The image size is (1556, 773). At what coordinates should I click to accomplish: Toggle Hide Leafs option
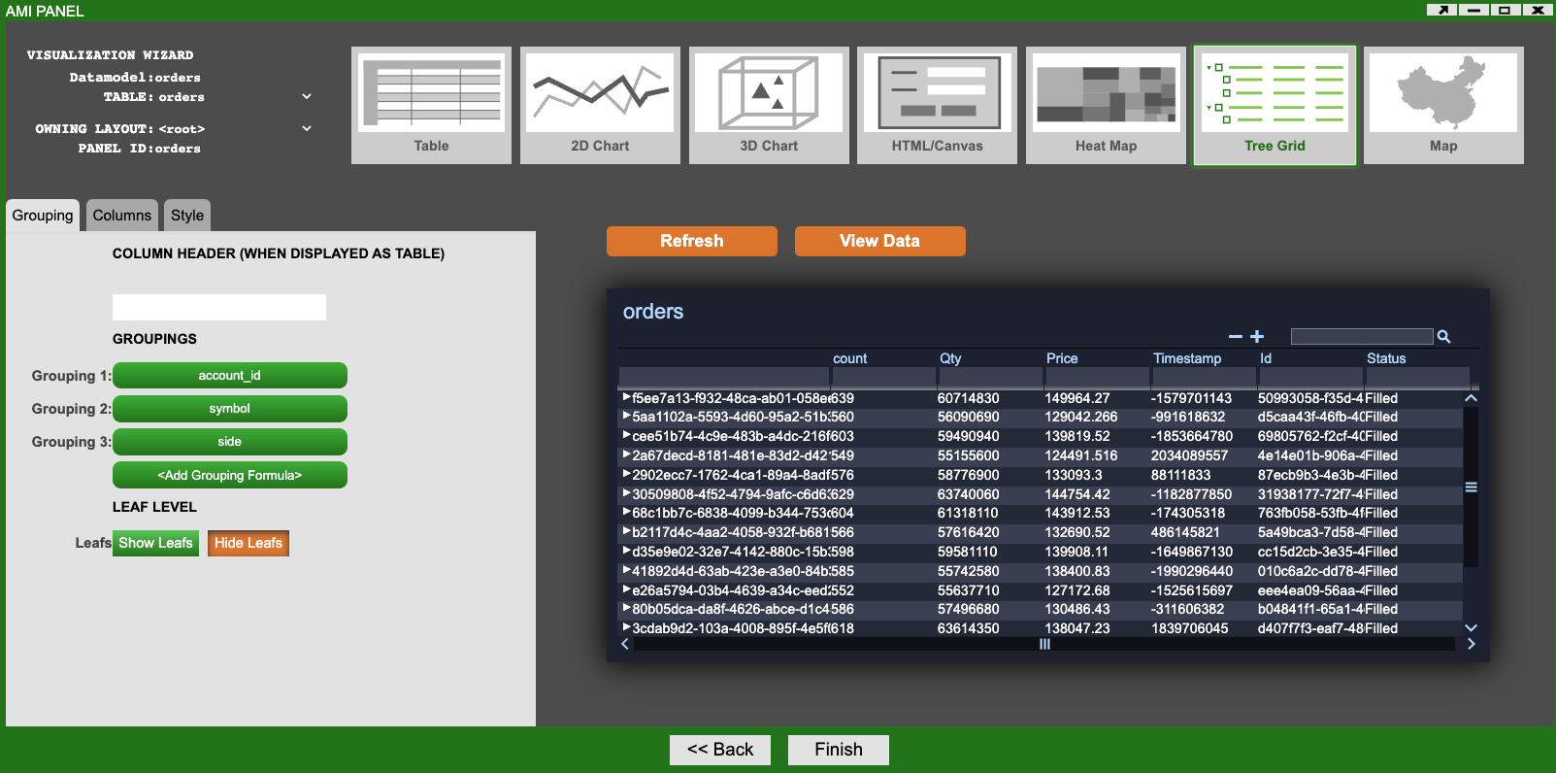[x=248, y=543]
